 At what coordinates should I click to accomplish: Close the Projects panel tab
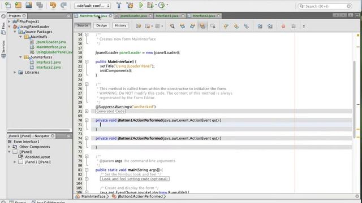tap(24, 16)
